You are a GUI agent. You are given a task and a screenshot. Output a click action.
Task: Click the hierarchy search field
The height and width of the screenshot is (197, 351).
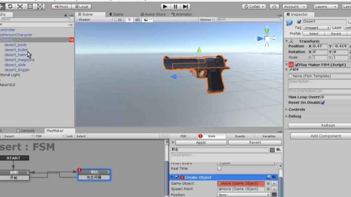pos(36,19)
